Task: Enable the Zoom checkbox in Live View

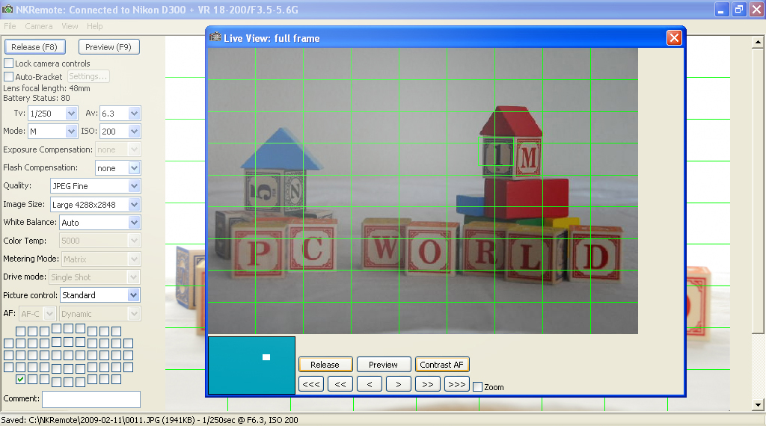Action: pyautogui.click(x=478, y=387)
